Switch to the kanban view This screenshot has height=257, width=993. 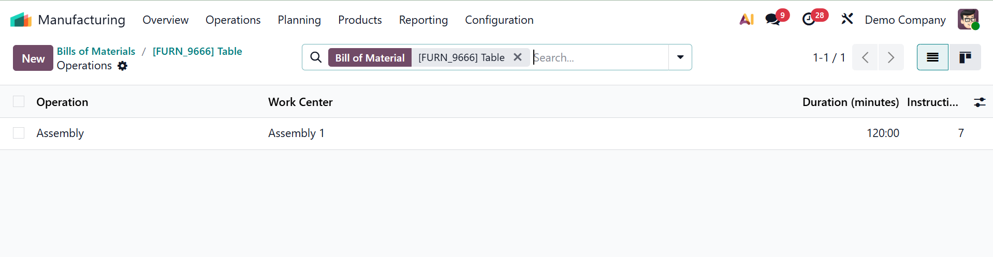point(965,57)
